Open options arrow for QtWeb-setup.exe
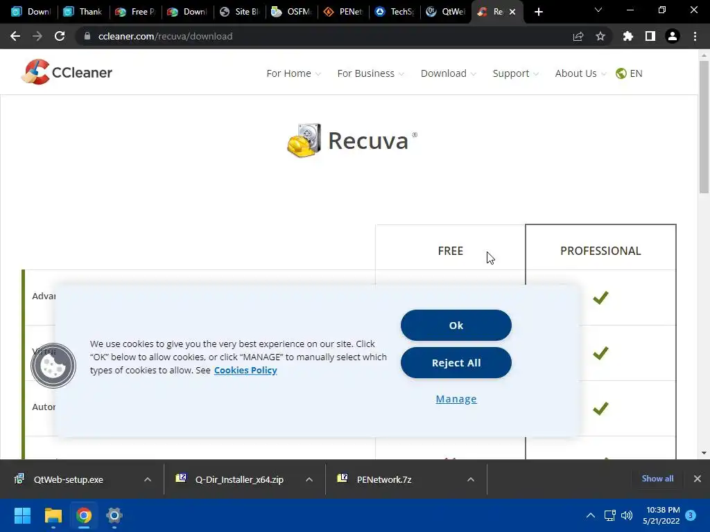This screenshot has height=532, width=710. click(x=148, y=479)
